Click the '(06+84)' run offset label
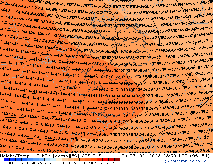 click(x=200, y=156)
